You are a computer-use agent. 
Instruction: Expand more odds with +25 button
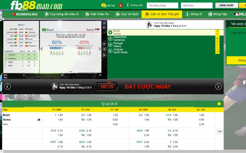219,131
